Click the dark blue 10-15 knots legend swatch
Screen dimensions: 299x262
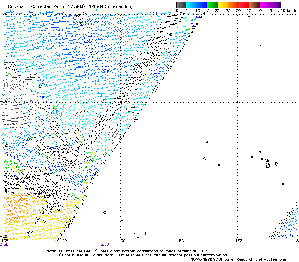point(202,5)
